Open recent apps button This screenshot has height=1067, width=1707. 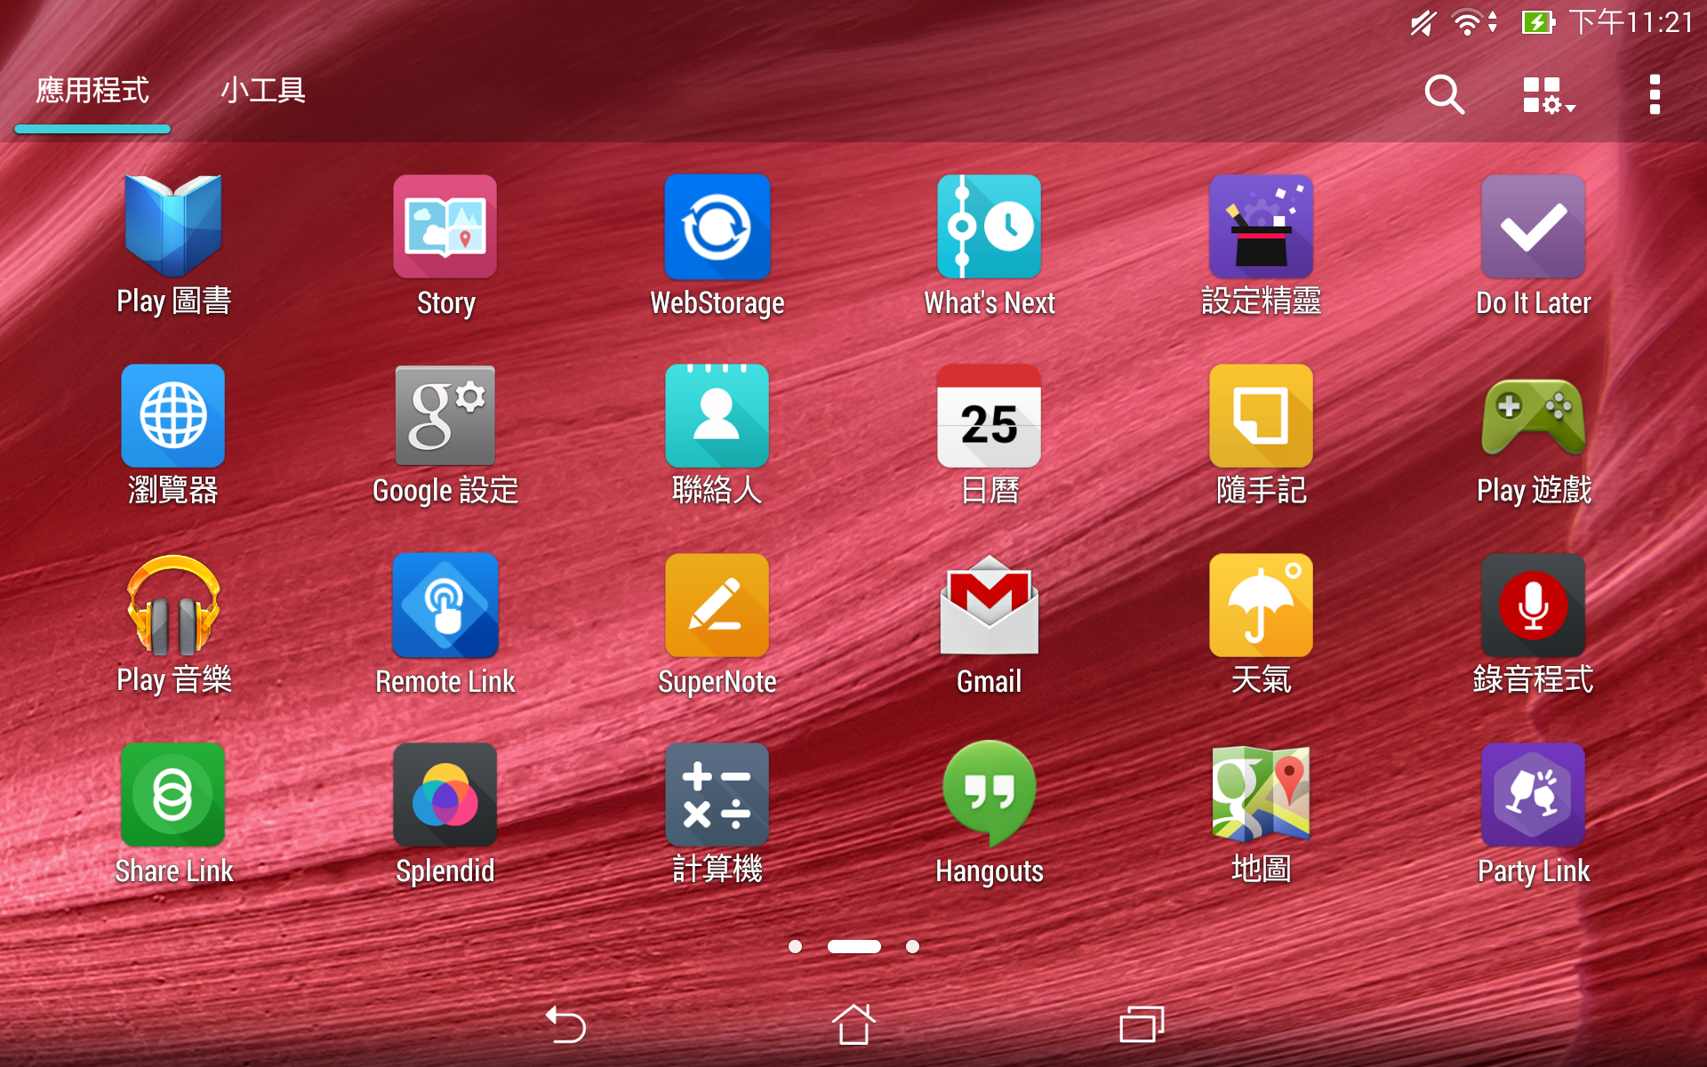tap(1142, 1024)
